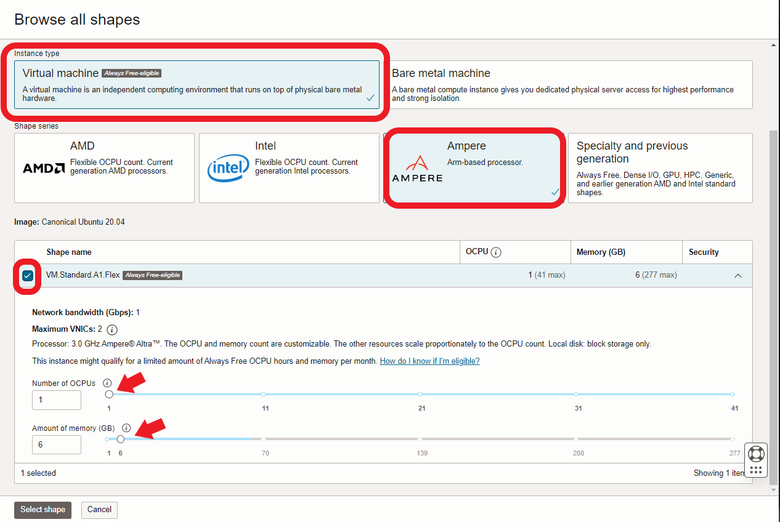Click the Intel logo in shape series
This screenshot has height=522, width=780.
228,169
